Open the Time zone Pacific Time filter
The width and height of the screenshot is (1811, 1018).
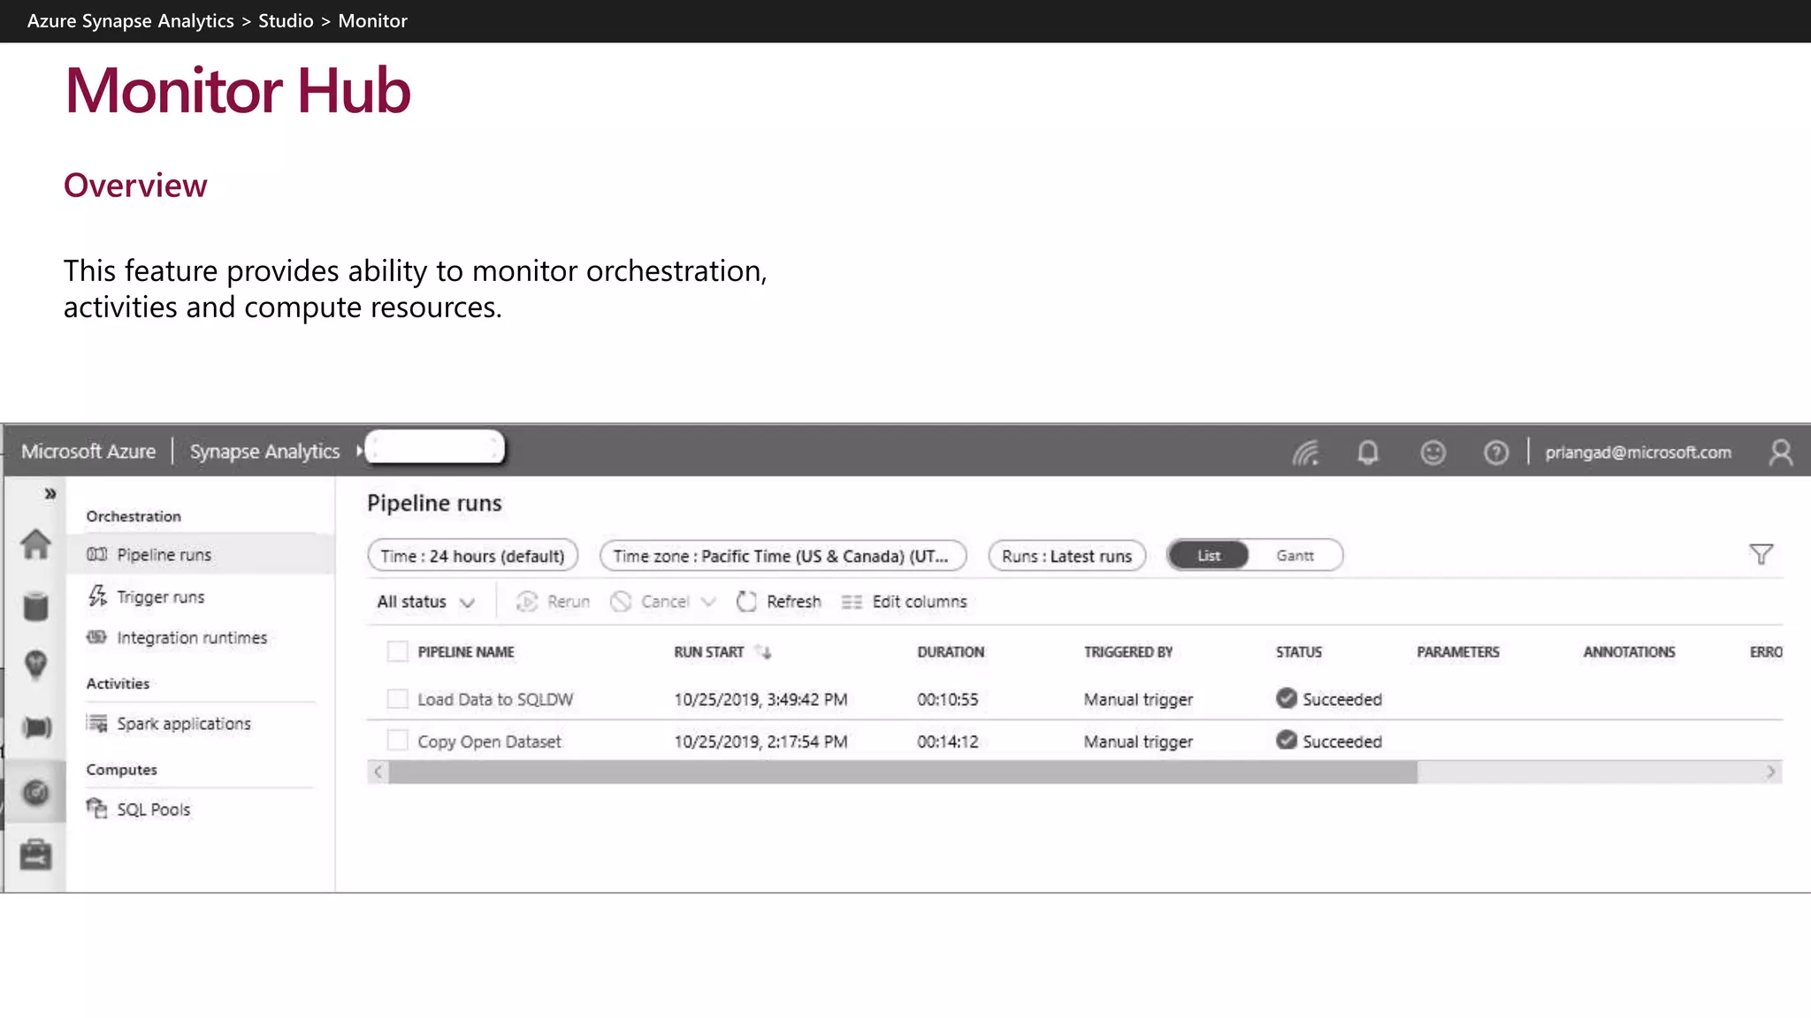click(783, 556)
